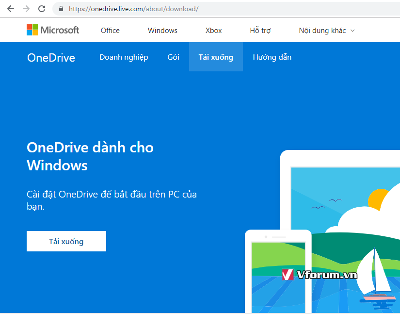Go back using browser back arrow
Image resolution: width=400 pixels, height=314 pixels.
11,9
